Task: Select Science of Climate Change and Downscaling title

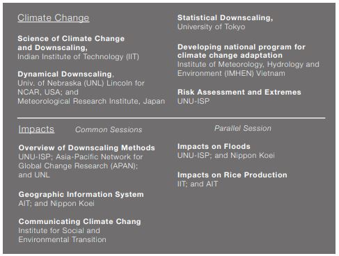Action: point(71,43)
